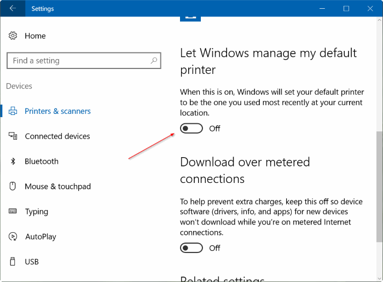Click the AutoPlay icon
This screenshot has height=282, width=383.
13,237
